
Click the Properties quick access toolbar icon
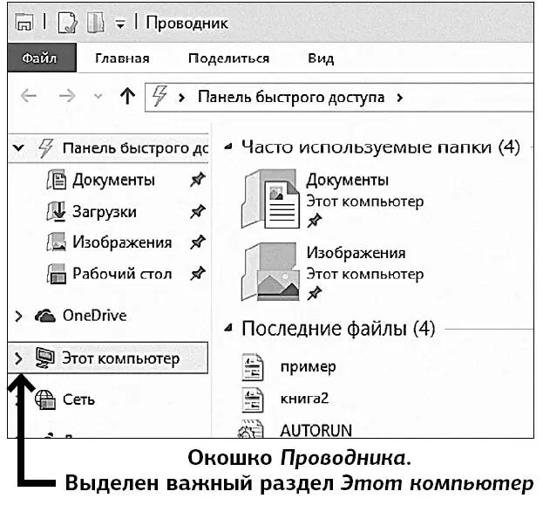67,23
